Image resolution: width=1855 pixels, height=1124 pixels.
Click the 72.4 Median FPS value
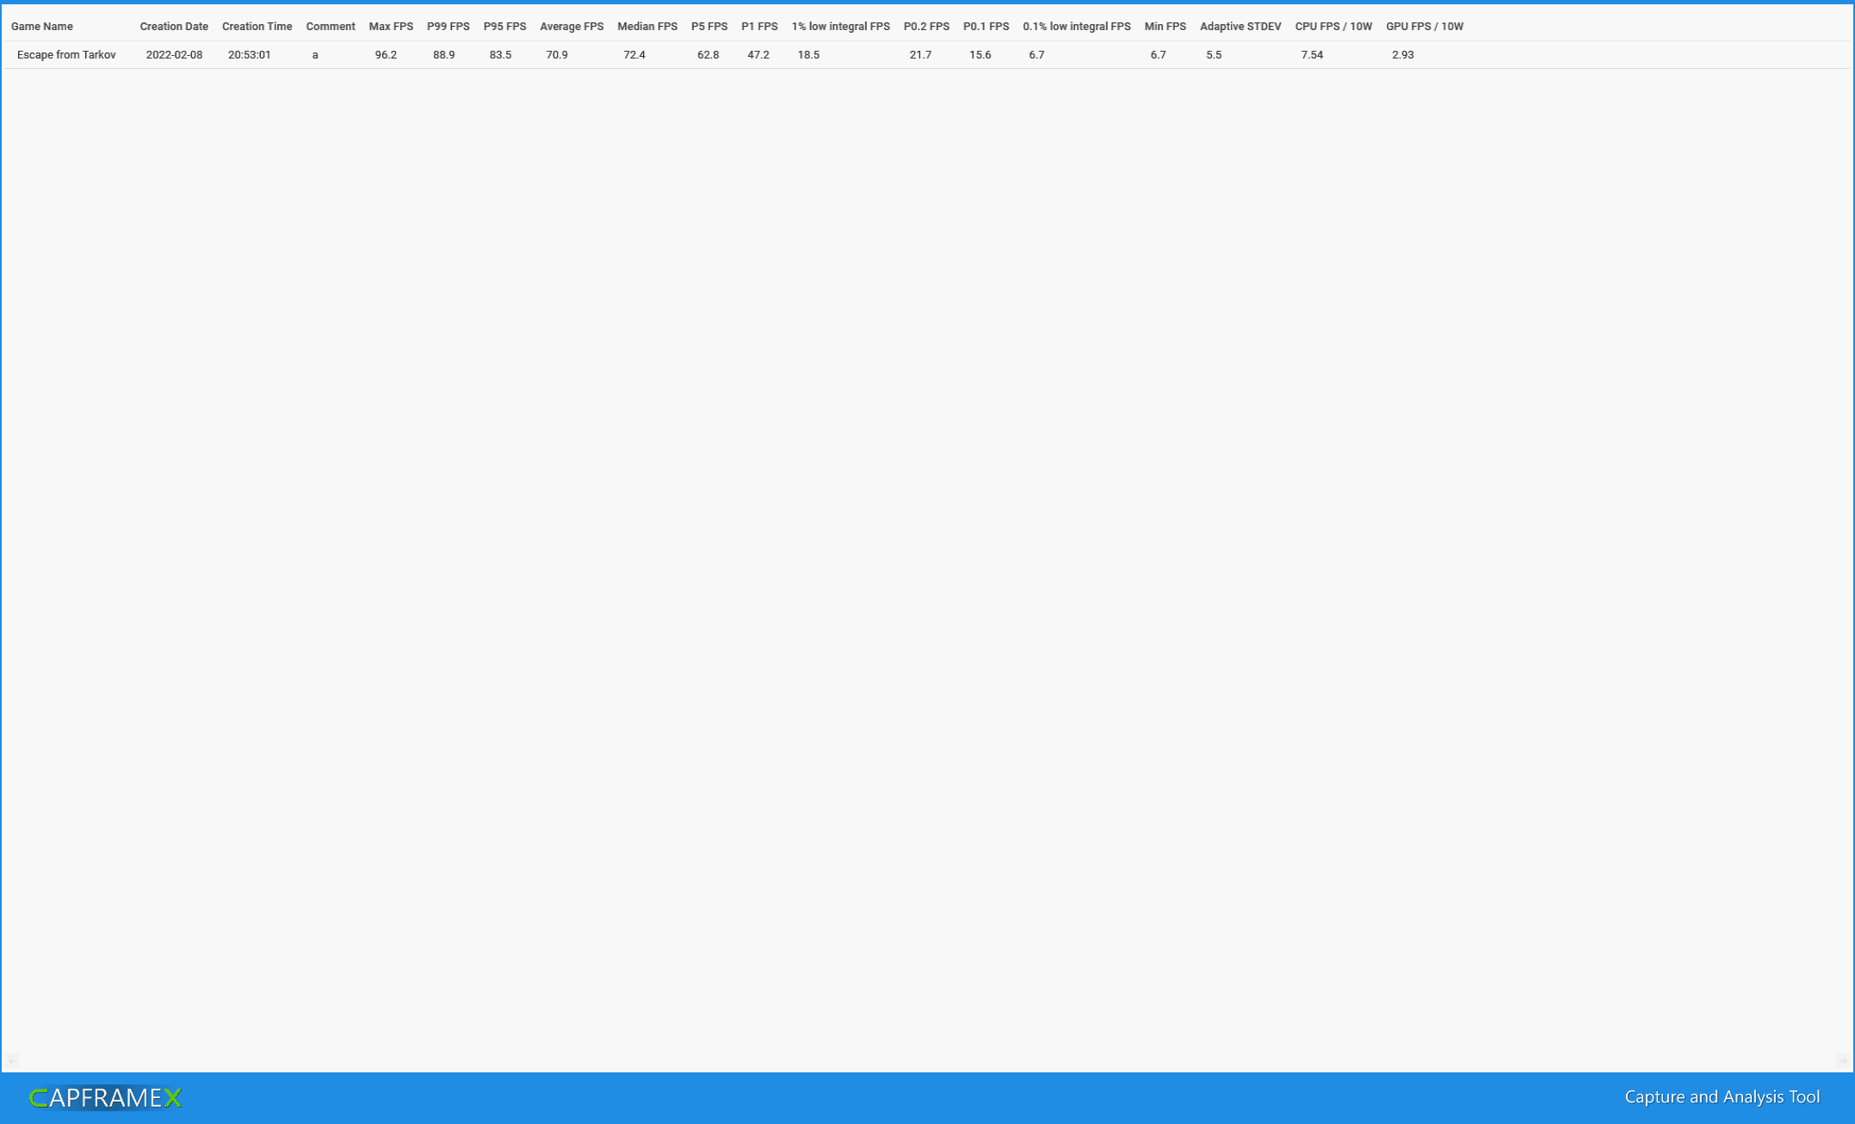[634, 55]
